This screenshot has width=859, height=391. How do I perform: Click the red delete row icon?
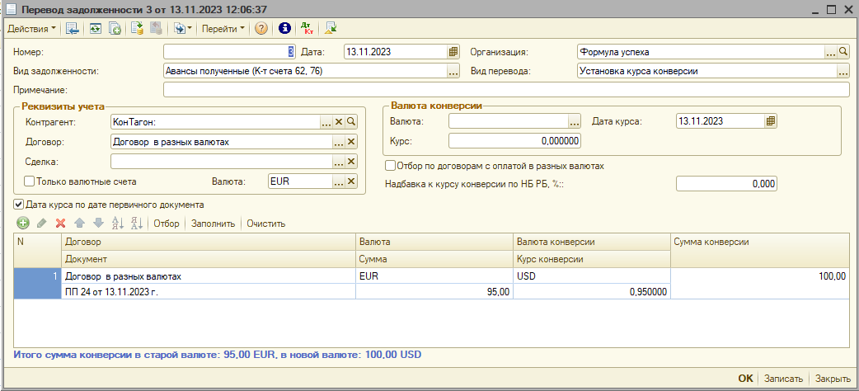pyautogui.click(x=60, y=223)
